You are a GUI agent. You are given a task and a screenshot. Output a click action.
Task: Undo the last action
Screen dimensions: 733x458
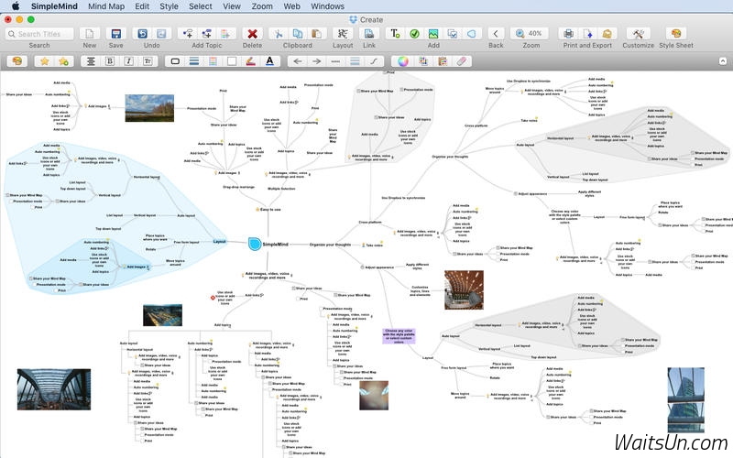(x=142, y=34)
